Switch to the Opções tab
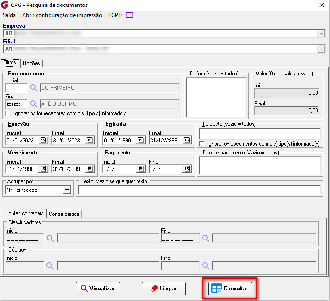This screenshot has height=301, width=330. point(32,63)
